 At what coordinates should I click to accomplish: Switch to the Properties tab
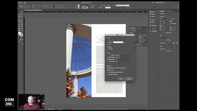point(162,11)
